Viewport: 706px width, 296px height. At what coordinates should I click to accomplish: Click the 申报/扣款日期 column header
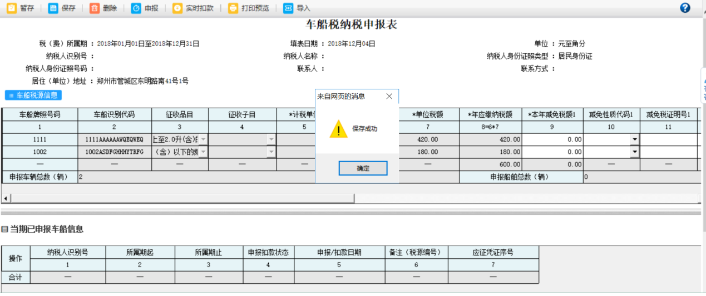[x=339, y=252]
